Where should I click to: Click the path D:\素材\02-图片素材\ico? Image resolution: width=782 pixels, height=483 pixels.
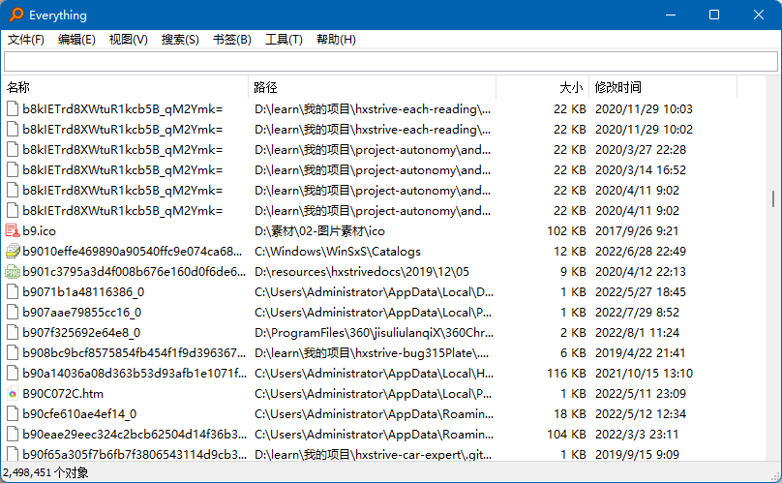click(x=319, y=231)
